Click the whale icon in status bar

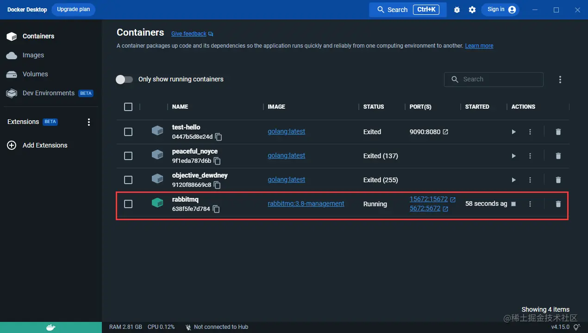point(51,327)
